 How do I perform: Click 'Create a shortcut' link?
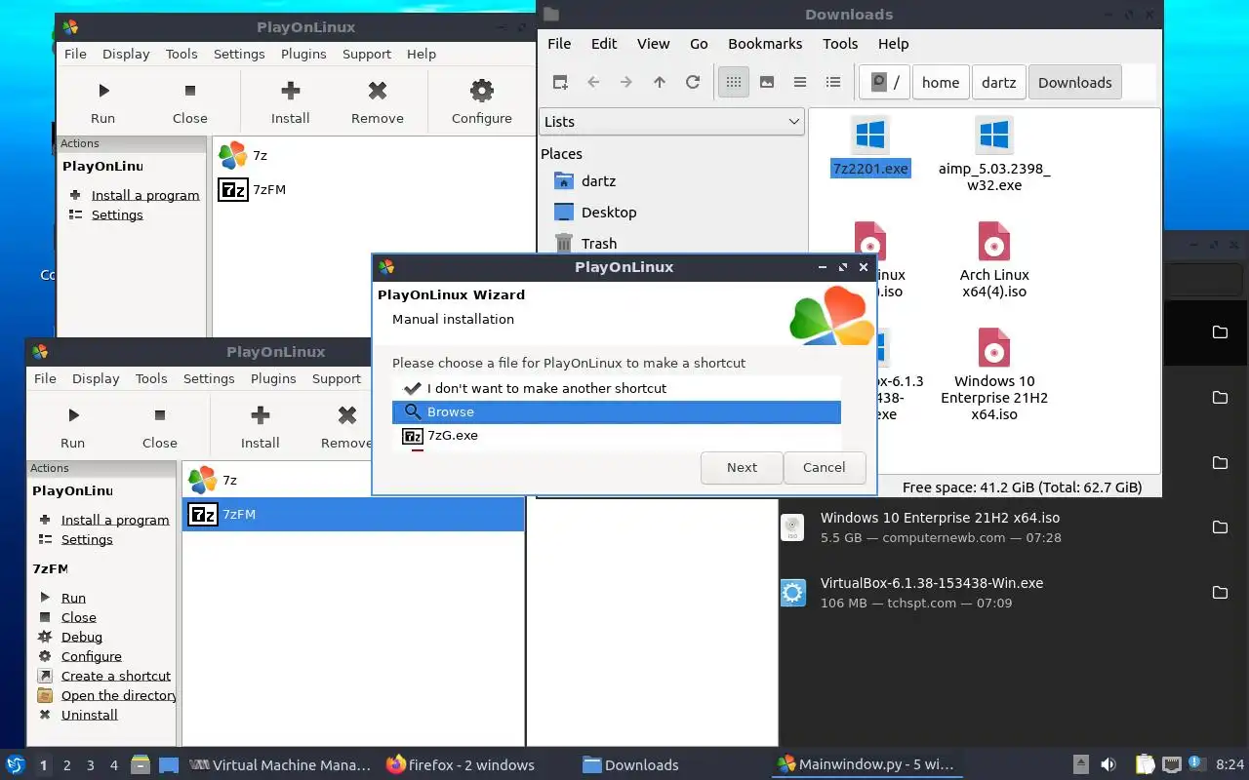[116, 676]
